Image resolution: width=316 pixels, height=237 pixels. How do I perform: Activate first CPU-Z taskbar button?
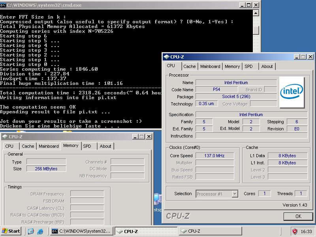(x=146, y=231)
